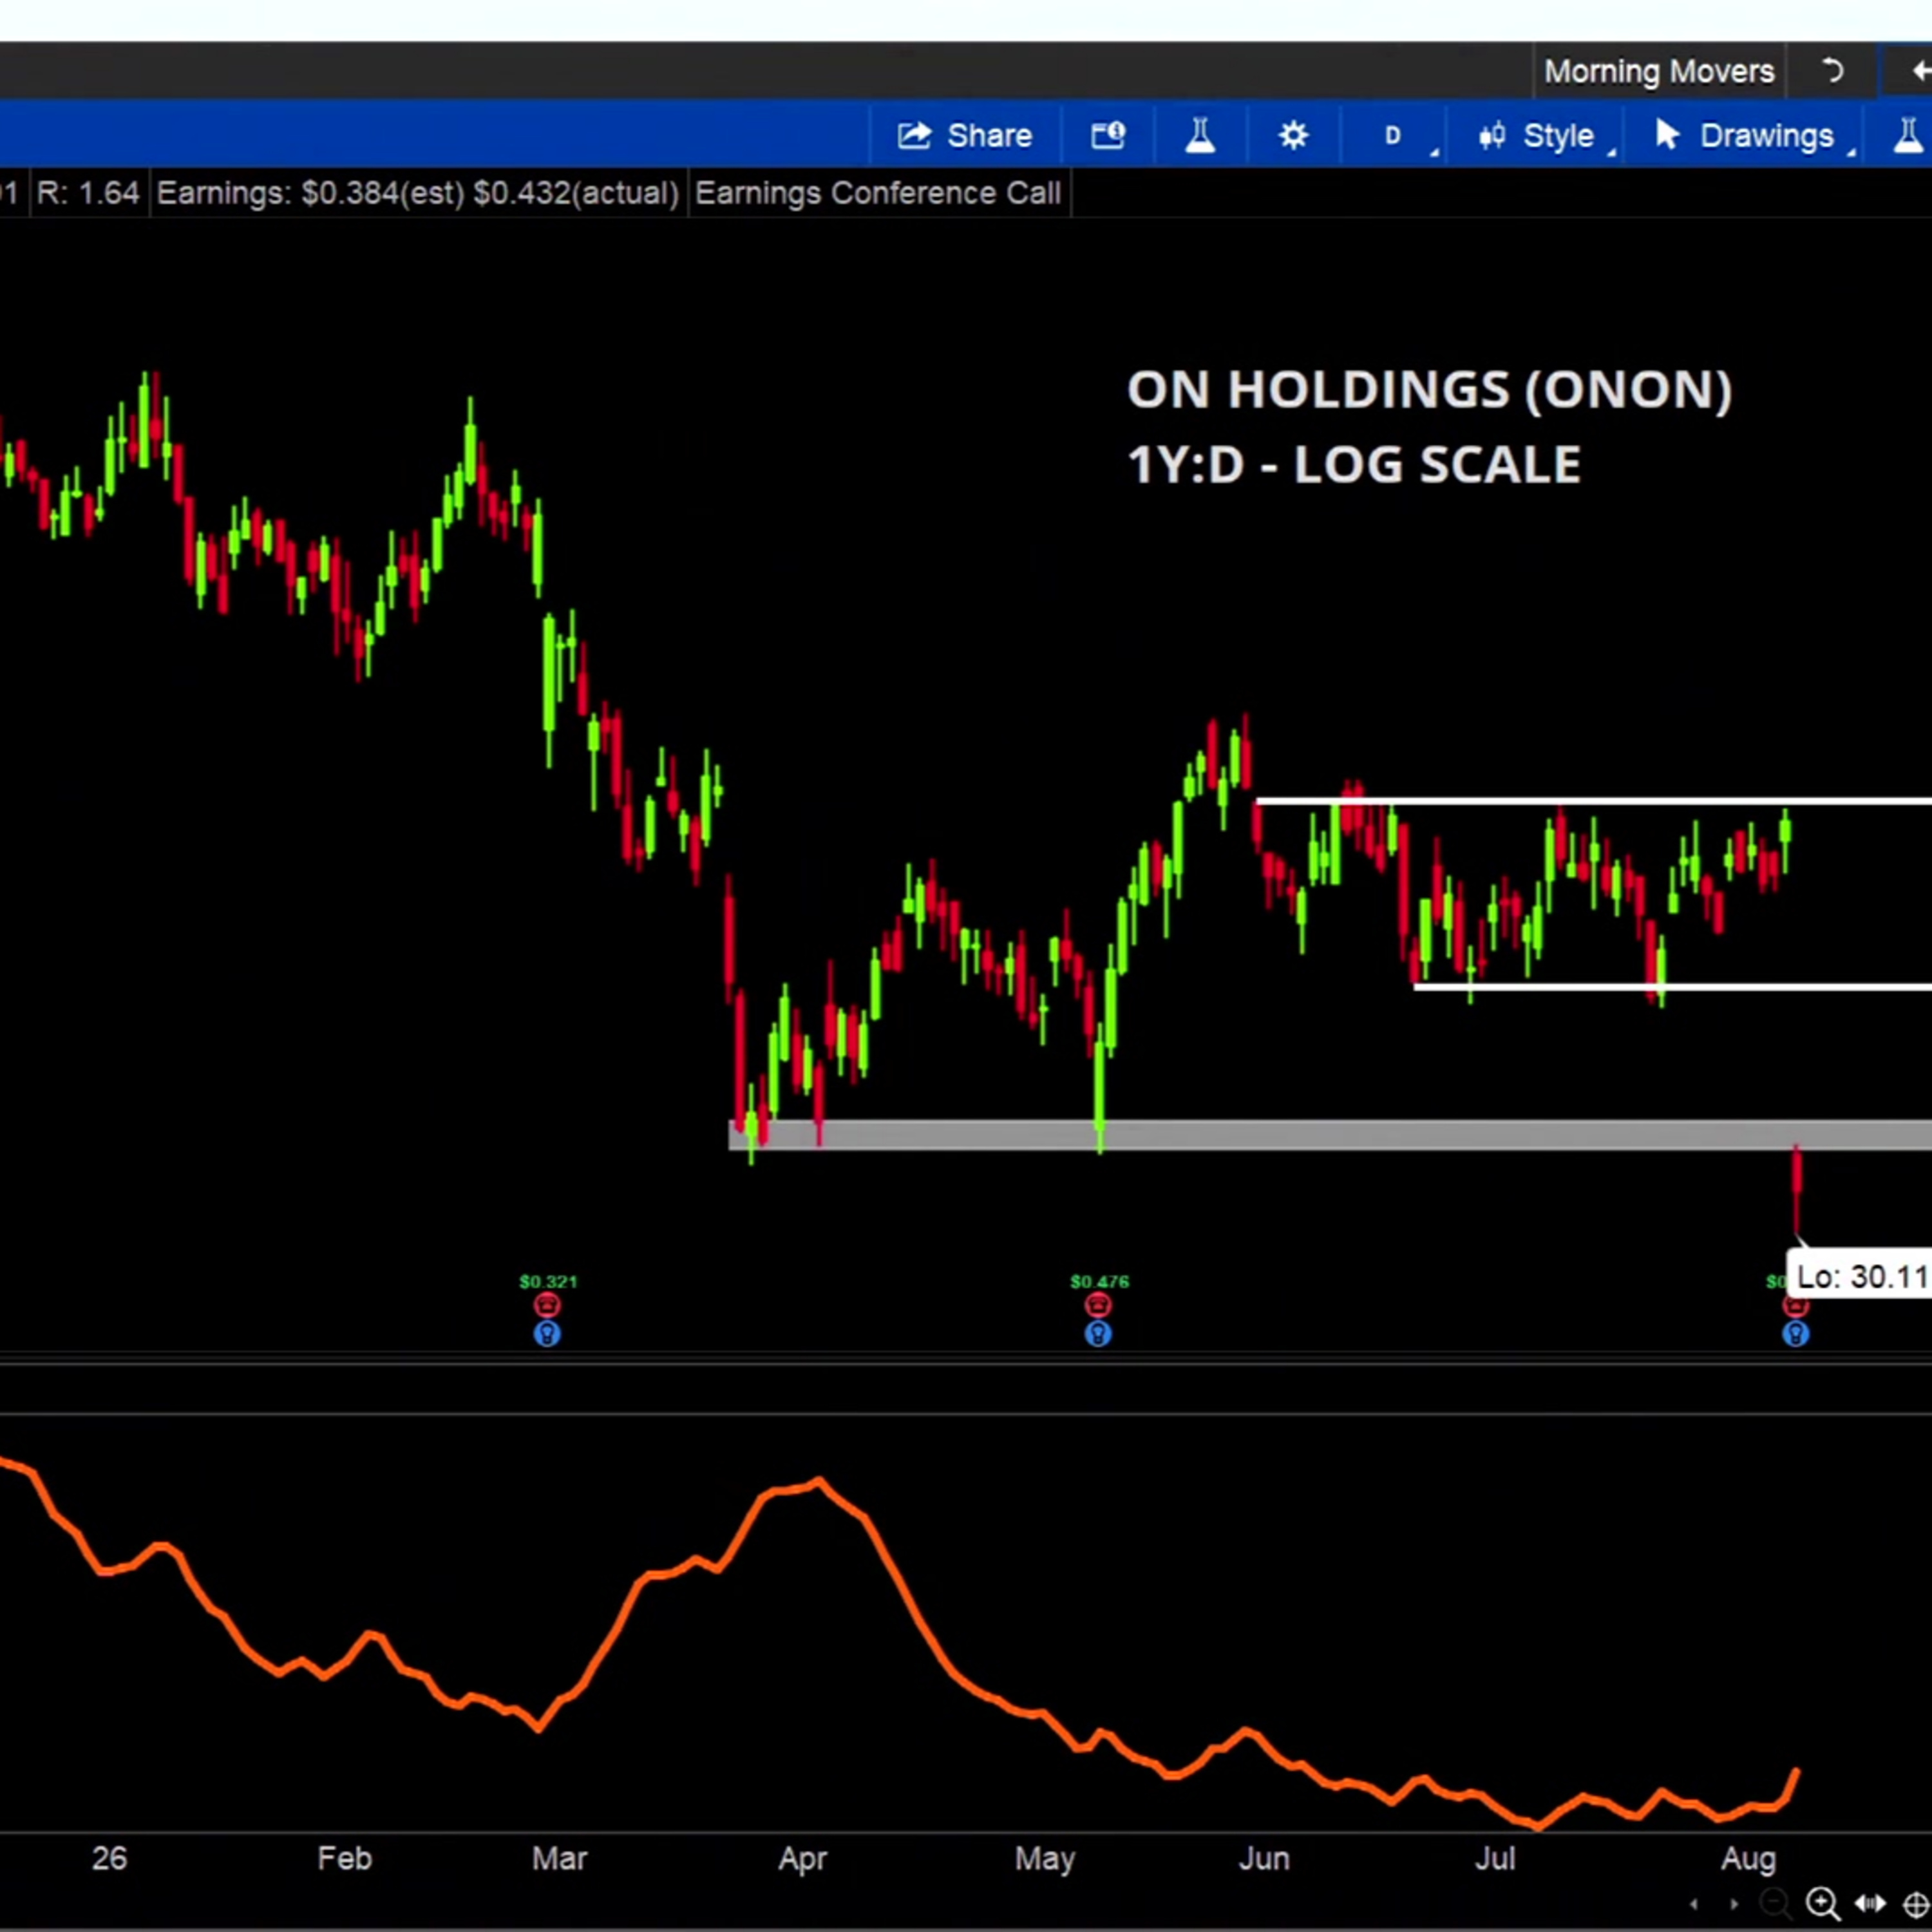Click the Earnings Conference Call label

(878, 193)
